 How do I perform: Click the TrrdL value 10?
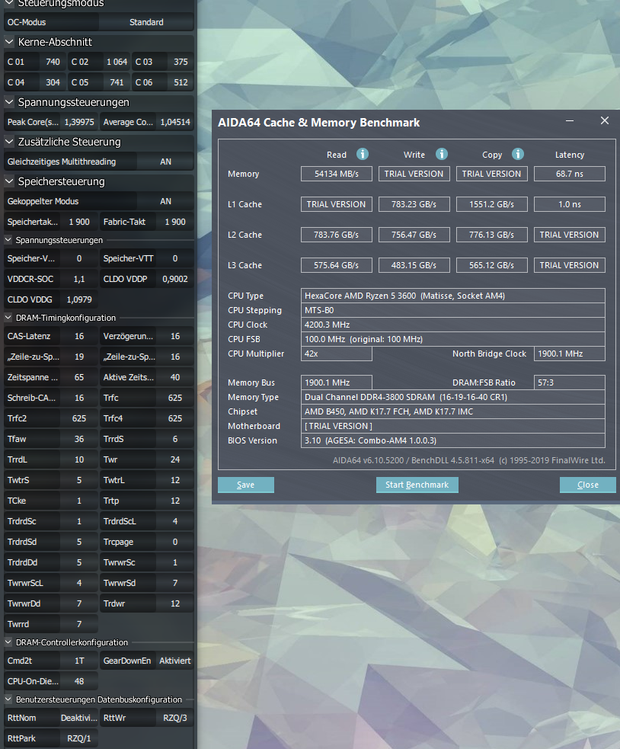click(79, 459)
